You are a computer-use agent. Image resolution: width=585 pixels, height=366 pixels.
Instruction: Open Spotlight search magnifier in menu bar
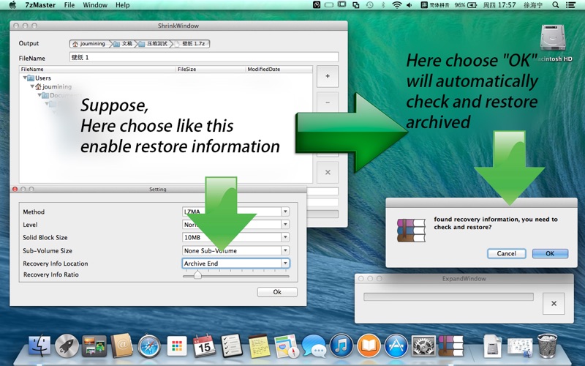(x=556, y=5)
